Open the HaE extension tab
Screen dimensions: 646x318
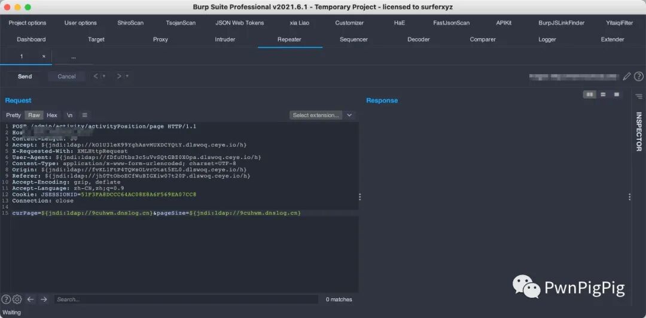tap(399, 23)
